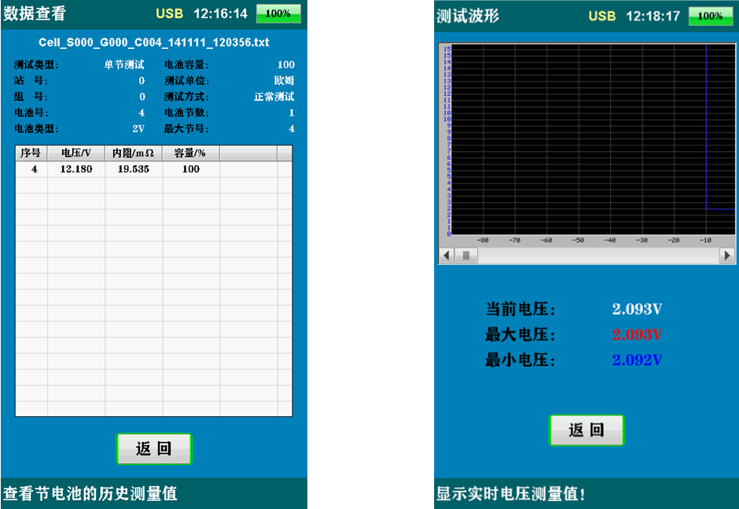The width and height of the screenshot is (739, 509).
Task: Click the red 最大电压 value 2.093V
Action: pos(637,335)
